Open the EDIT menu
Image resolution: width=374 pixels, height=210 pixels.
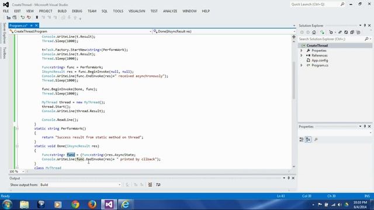coord(18,11)
